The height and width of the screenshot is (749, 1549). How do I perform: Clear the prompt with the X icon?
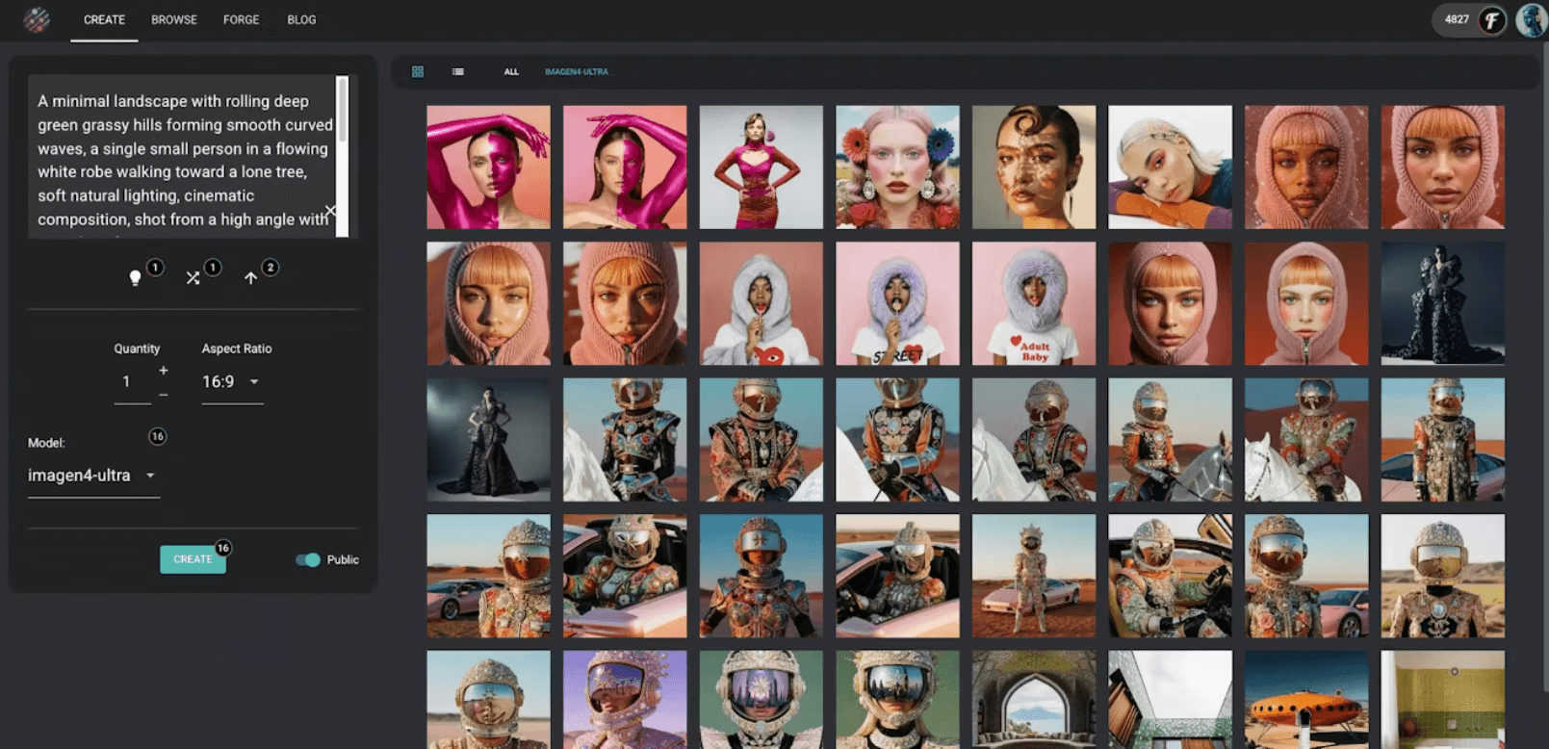(x=330, y=210)
